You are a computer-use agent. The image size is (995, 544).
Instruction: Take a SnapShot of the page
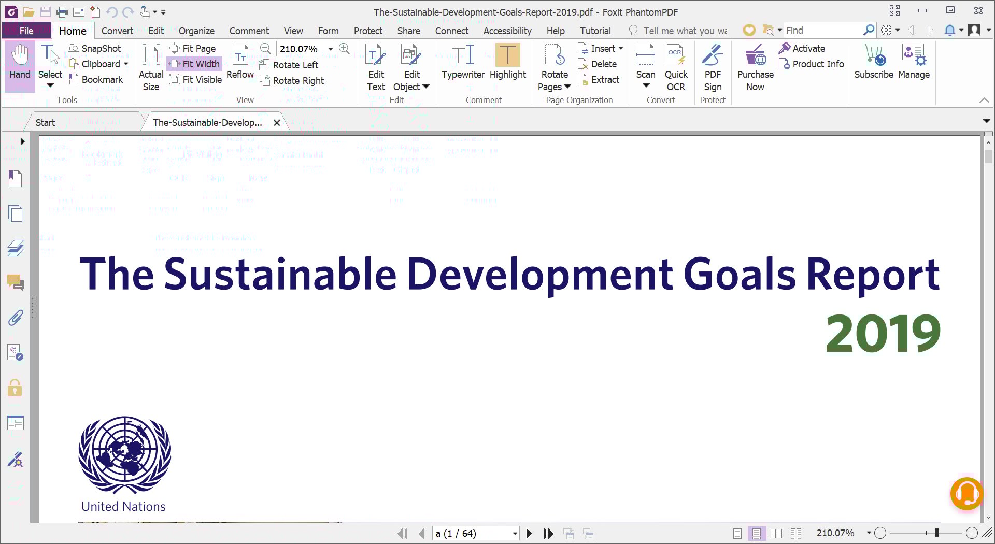pos(95,48)
